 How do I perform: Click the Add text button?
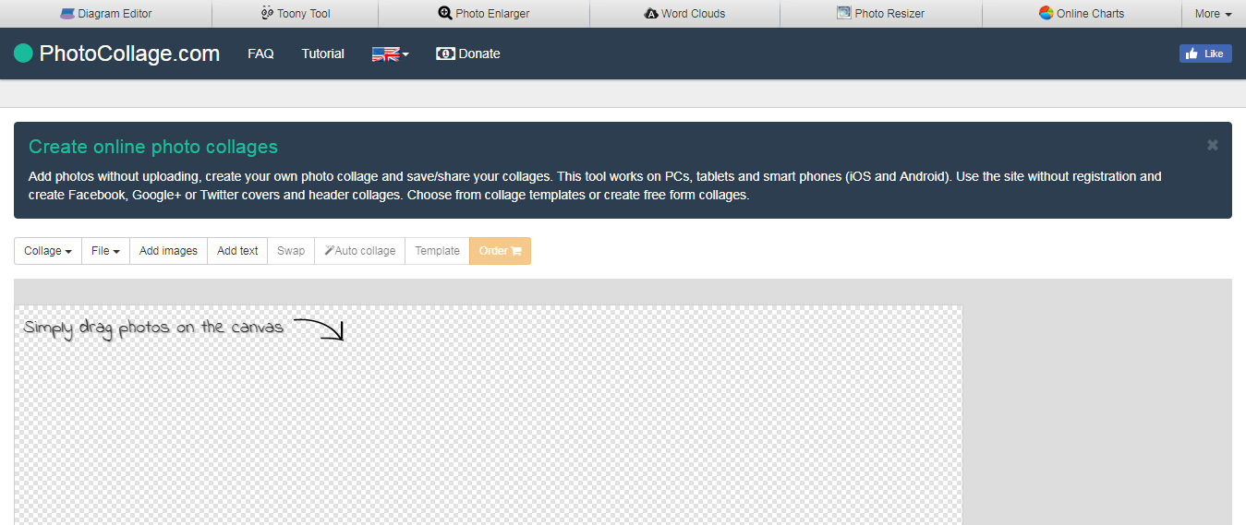point(237,251)
